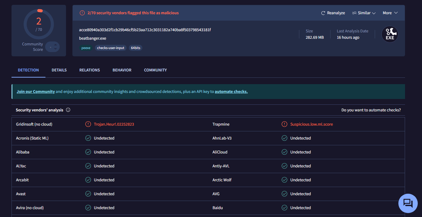Click the Avast undetected checkmark icon
This screenshot has width=422, height=217.
pyautogui.click(x=88, y=194)
